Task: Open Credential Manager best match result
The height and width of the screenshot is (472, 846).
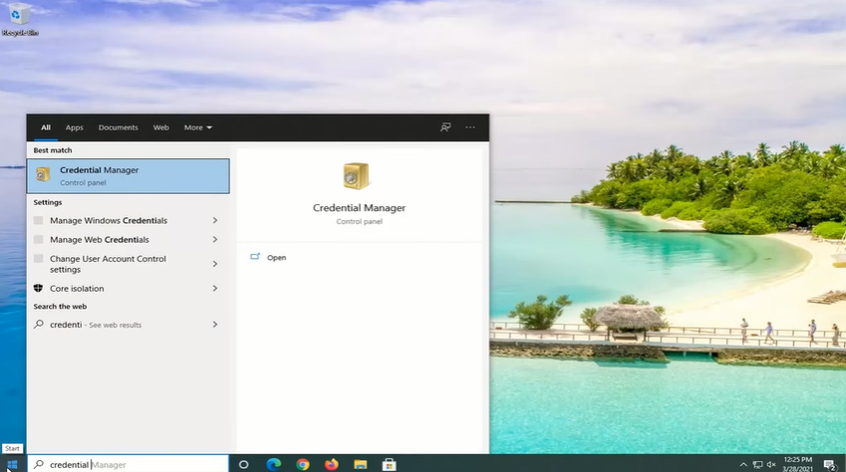Action: (x=128, y=176)
